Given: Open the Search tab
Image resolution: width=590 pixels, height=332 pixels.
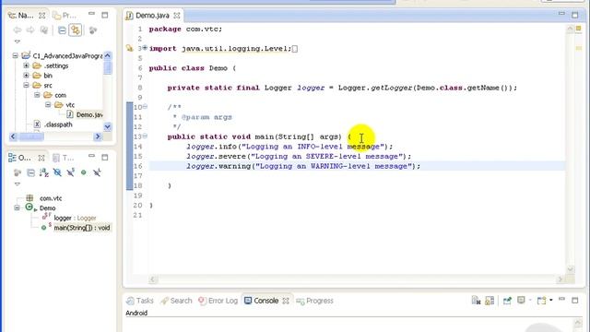Looking at the screenshot, I should click(x=176, y=301).
